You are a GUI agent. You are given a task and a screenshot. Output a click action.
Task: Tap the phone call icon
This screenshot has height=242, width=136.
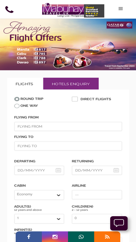tap(9, 9)
